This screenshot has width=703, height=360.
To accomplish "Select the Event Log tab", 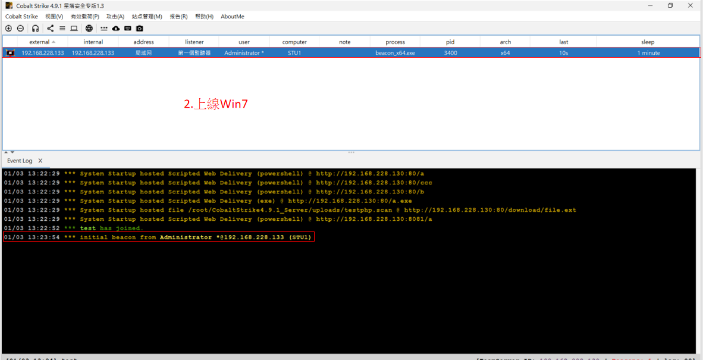I will [20, 161].
